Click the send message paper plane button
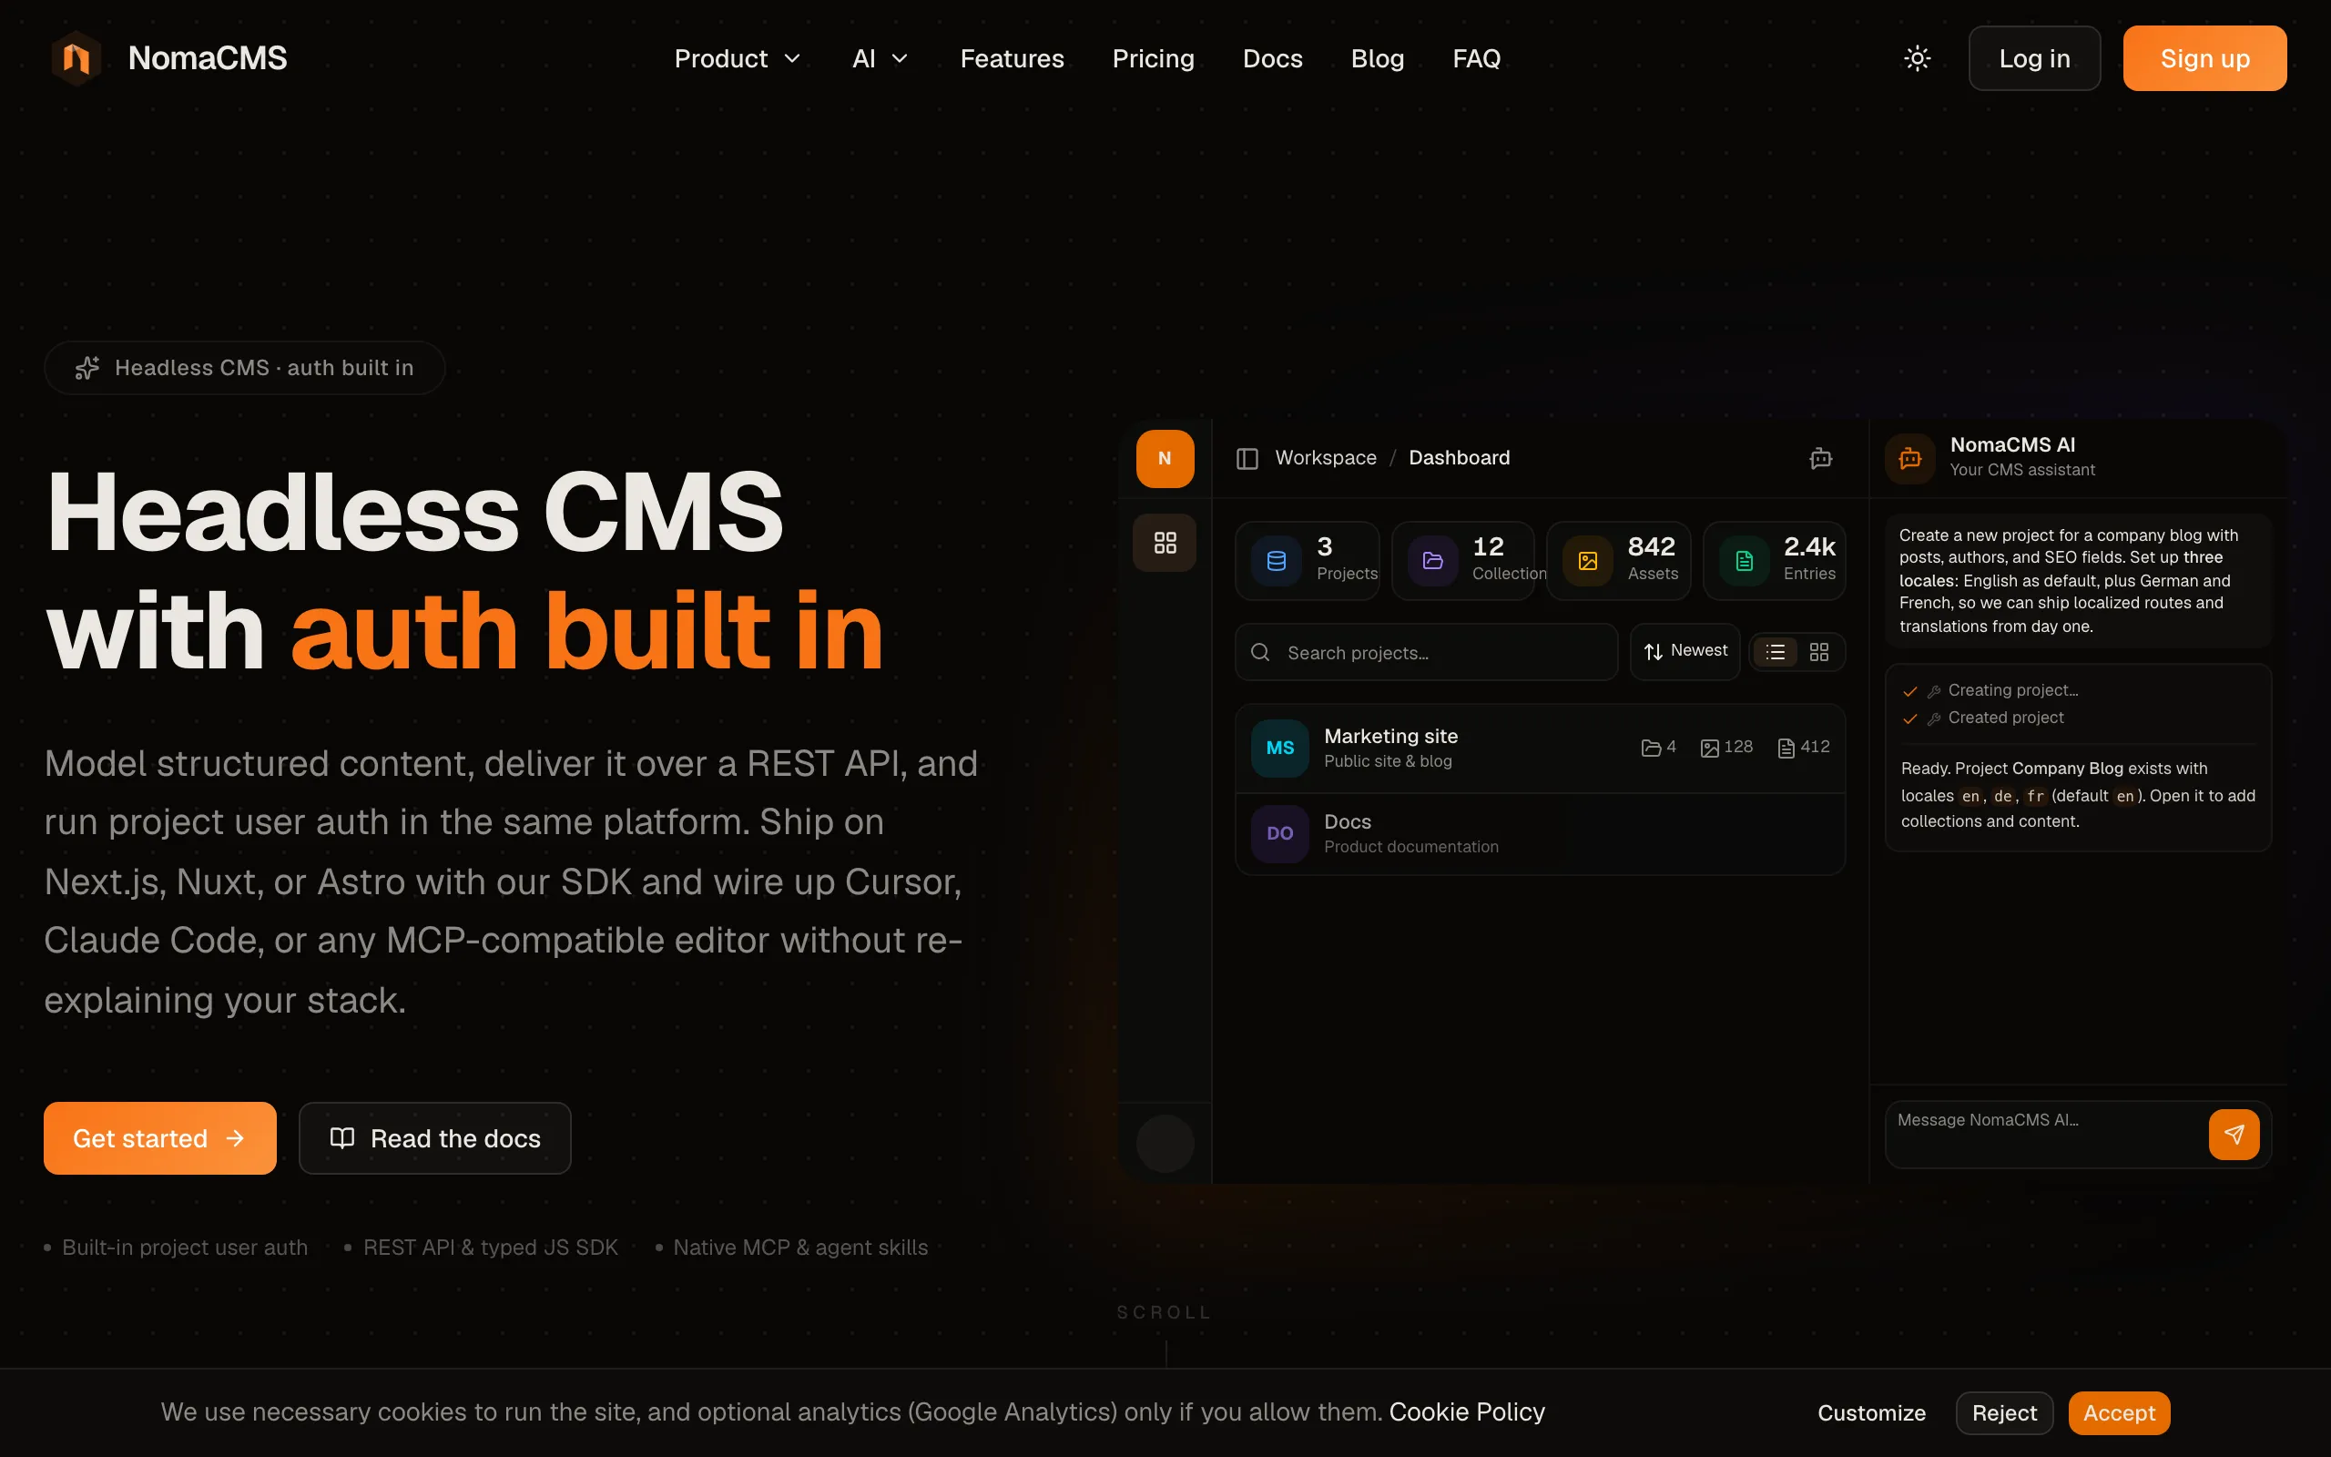This screenshot has width=2331, height=1457. 2233,1135
